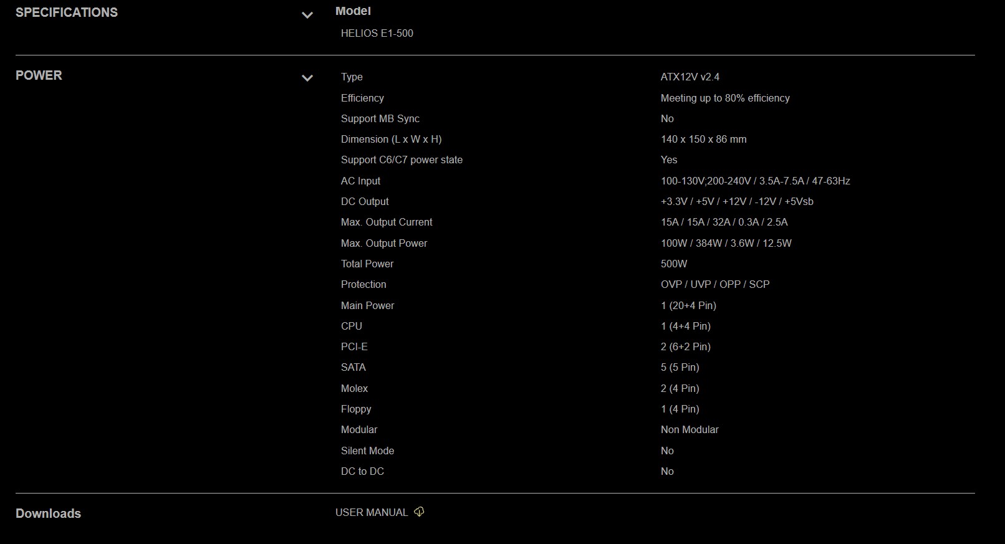Click the CPU row label

coord(352,326)
